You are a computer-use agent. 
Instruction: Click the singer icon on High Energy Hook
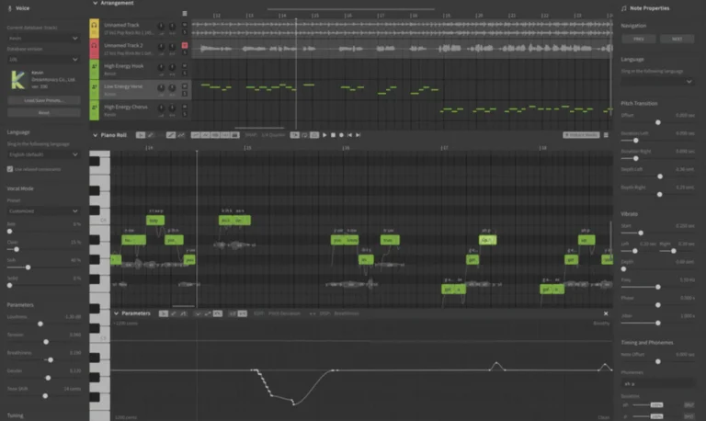(x=95, y=67)
